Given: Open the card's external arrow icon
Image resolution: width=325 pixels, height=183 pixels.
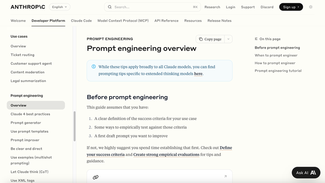Looking at the screenshot, I should (225, 176).
